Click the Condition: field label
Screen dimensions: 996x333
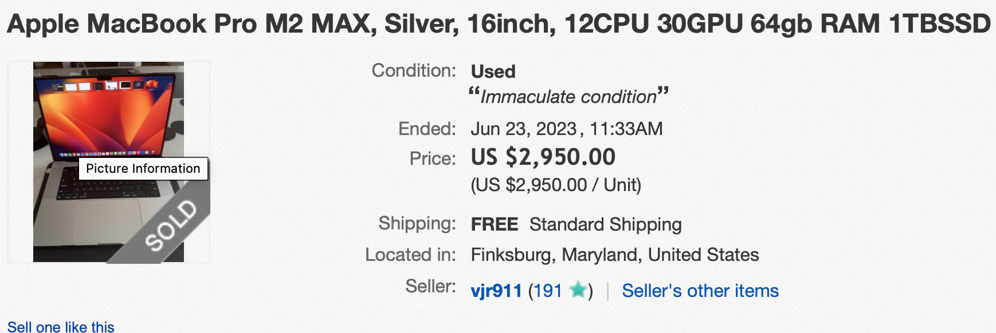point(413,70)
